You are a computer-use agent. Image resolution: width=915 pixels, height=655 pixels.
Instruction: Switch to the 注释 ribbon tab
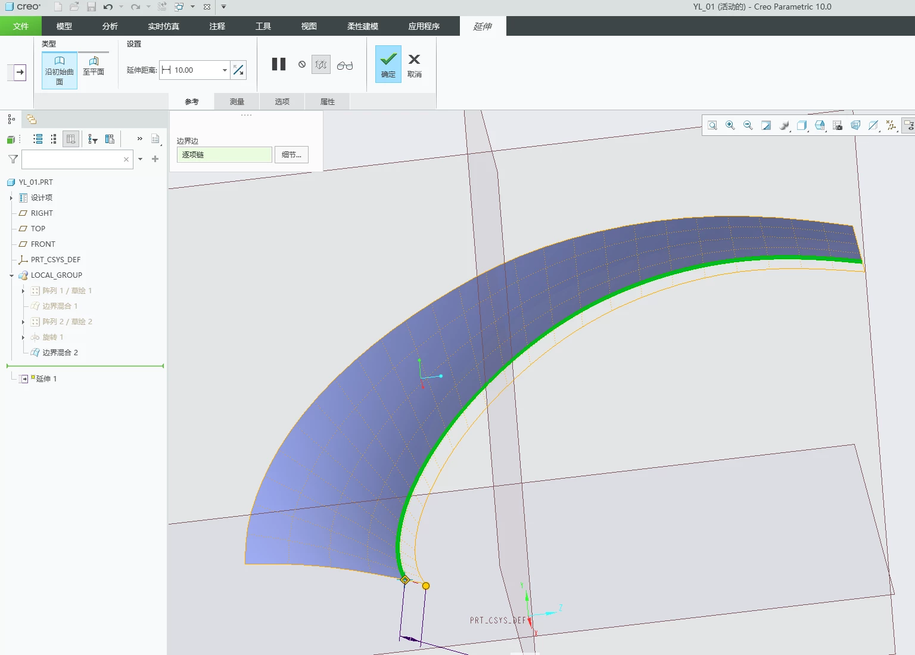pyautogui.click(x=217, y=26)
